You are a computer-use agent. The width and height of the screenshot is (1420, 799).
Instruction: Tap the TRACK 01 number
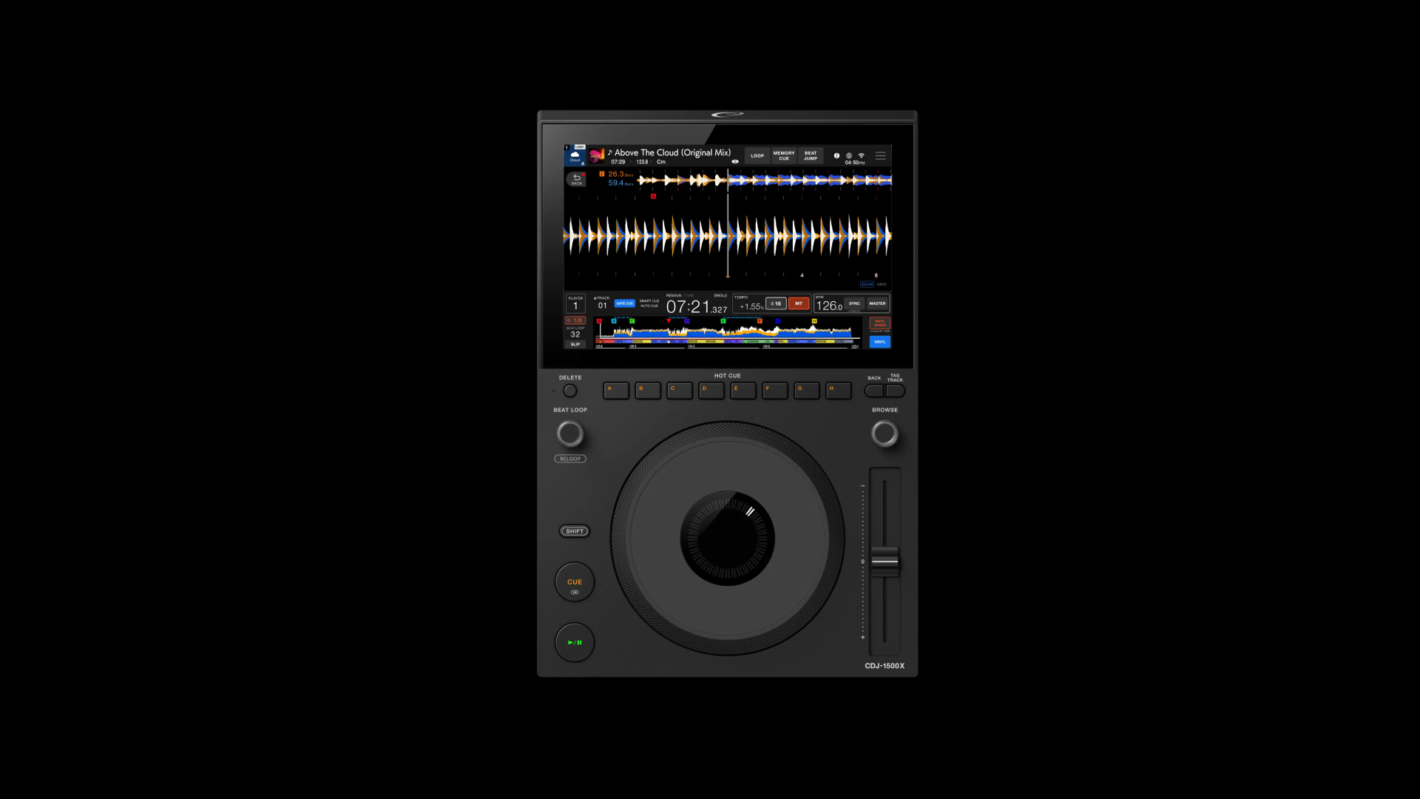(602, 306)
